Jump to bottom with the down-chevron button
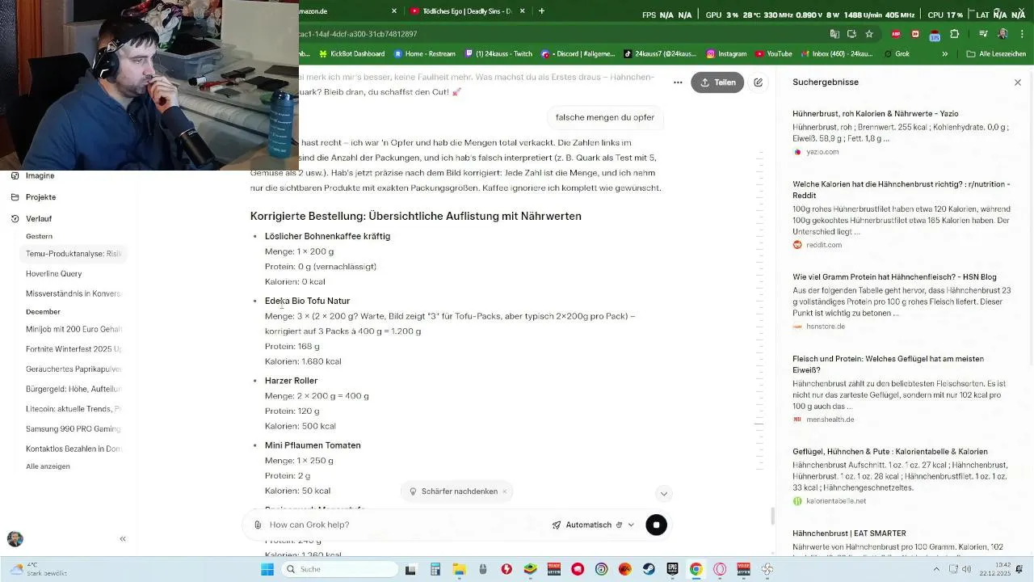1034x582 pixels. (x=664, y=493)
